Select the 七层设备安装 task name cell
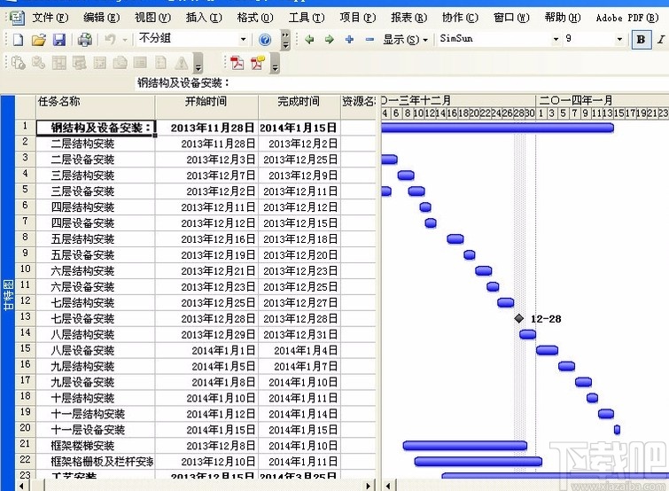Image resolution: width=669 pixels, height=491 pixels. pyautogui.click(x=95, y=319)
